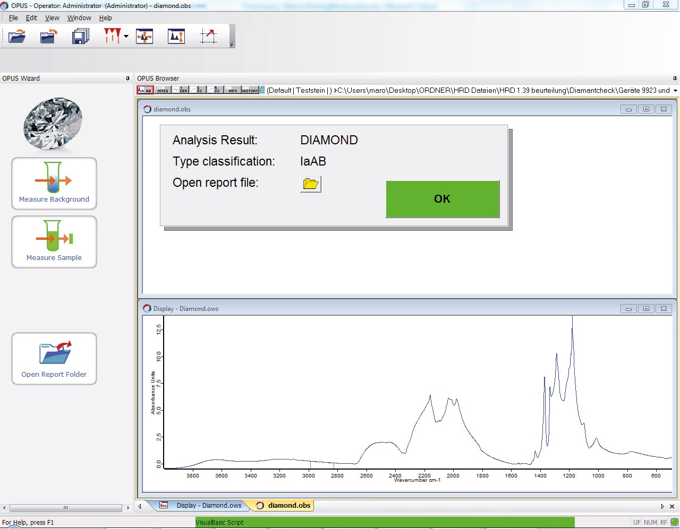Pin the OPUS Wizard panel
The height and width of the screenshot is (529, 680).
point(127,79)
